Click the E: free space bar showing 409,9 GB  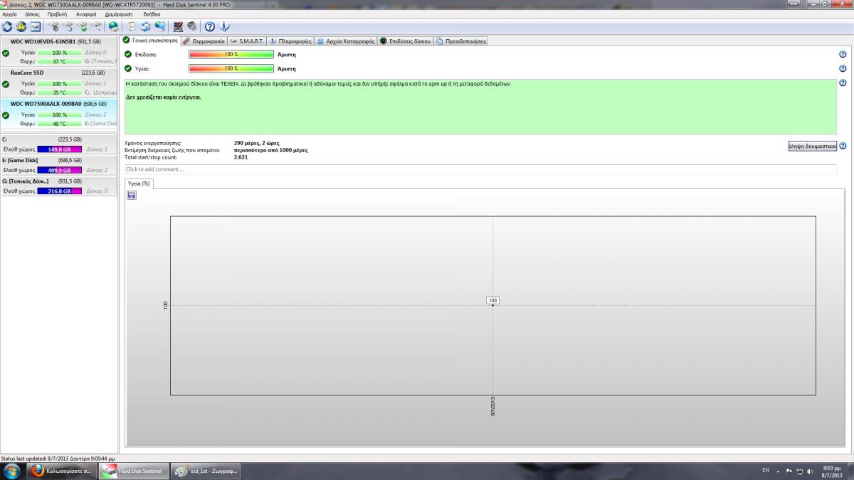click(59, 170)
